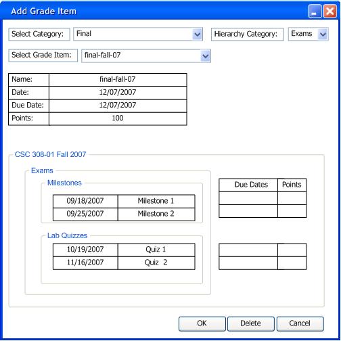Click the Due Date value cell
Viewport: 341px width, 341px height.
pyautogui.click(x=118, y=106)
